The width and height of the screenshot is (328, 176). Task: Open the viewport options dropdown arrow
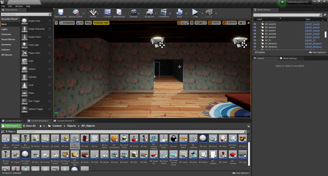pyautogui.click(x=56, y=23)
